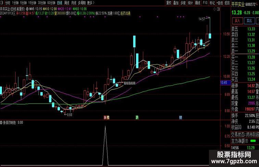
Task: Click the blue 10.45 price axis label
Action: pos(225,83)
